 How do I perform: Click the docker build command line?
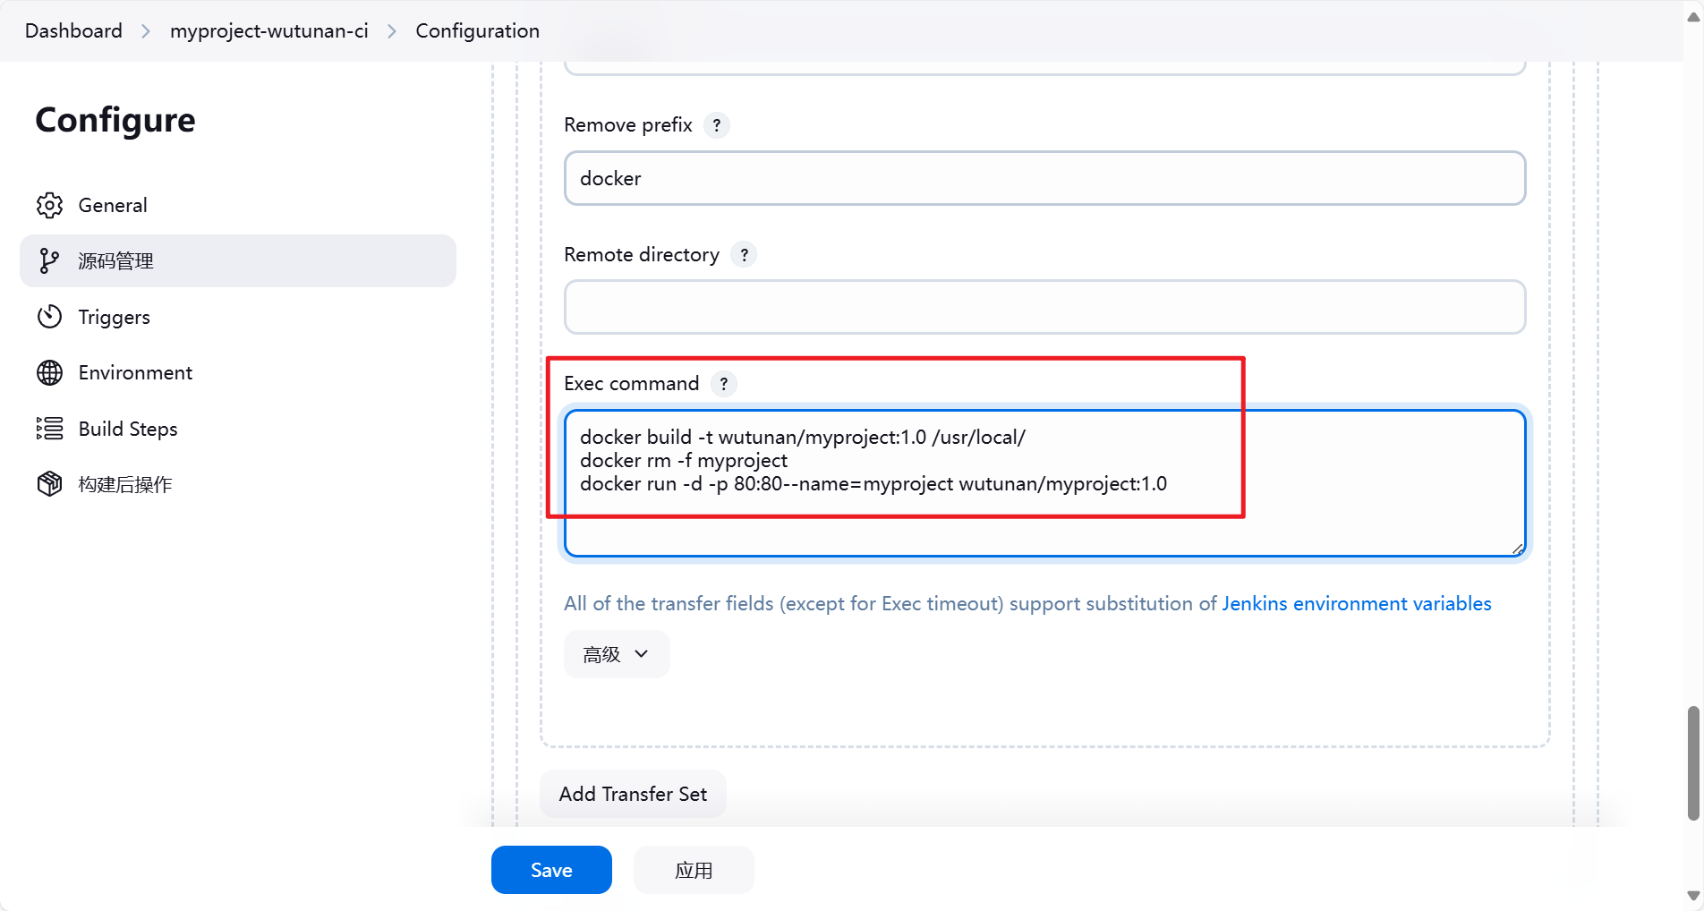[x=803, y=438]
